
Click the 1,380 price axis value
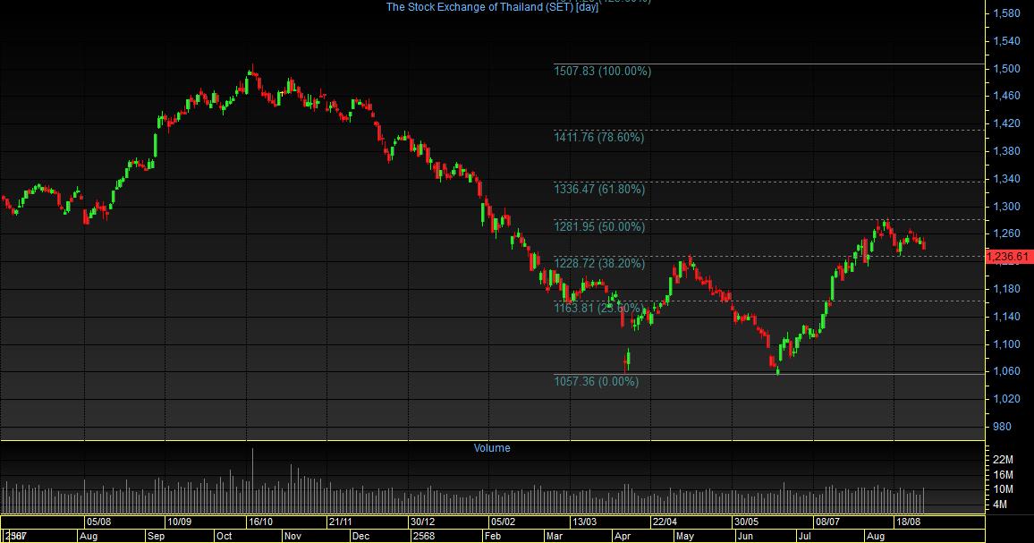coord(1006,151)
